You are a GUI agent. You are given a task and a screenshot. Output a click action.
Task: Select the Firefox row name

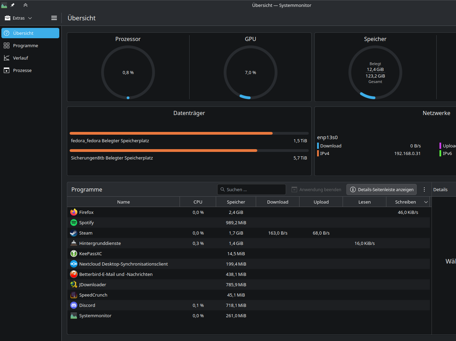click(86, 212)
